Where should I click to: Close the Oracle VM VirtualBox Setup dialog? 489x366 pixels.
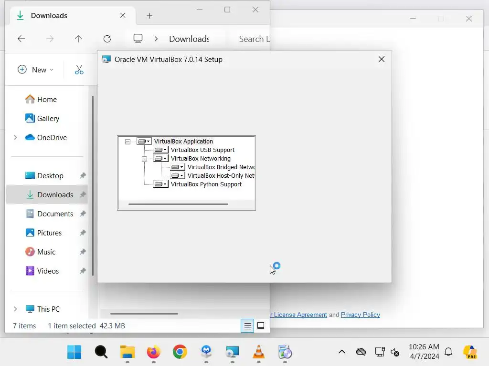381,59
